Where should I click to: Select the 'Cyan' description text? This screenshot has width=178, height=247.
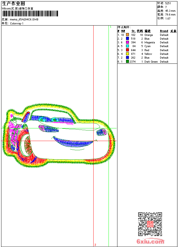tap(148, 46)
